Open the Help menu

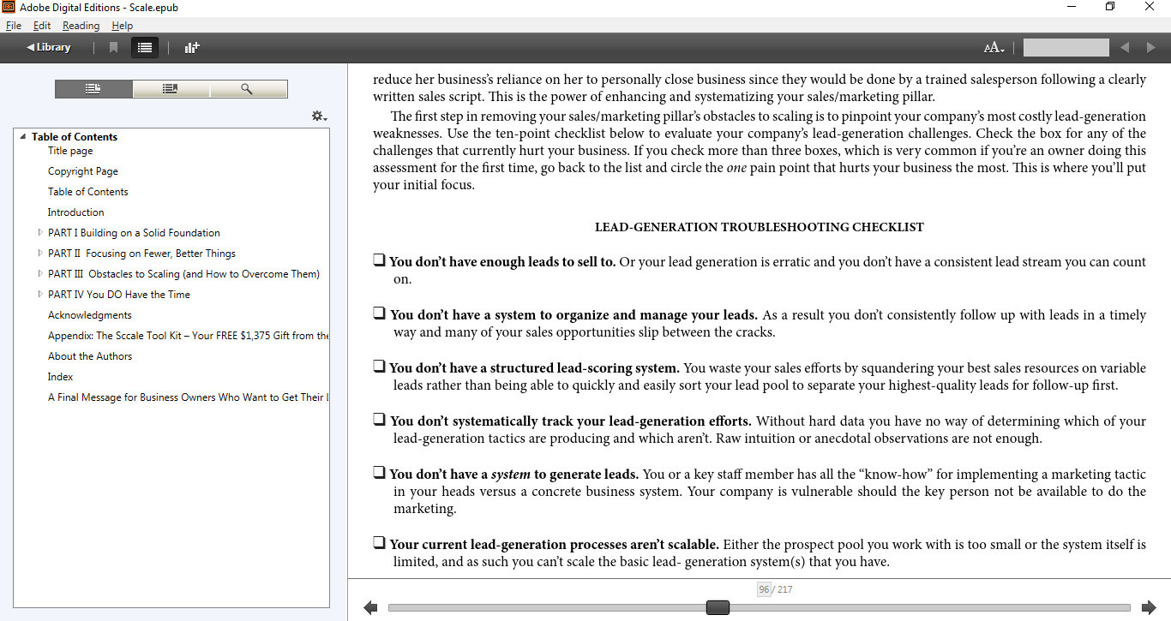pos(122,26)
